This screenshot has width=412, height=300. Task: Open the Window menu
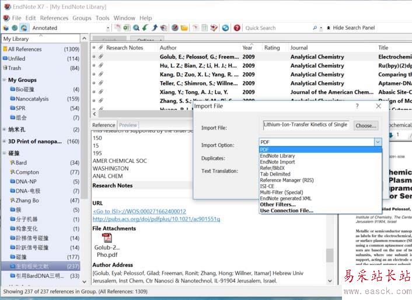tap(124, 18)
